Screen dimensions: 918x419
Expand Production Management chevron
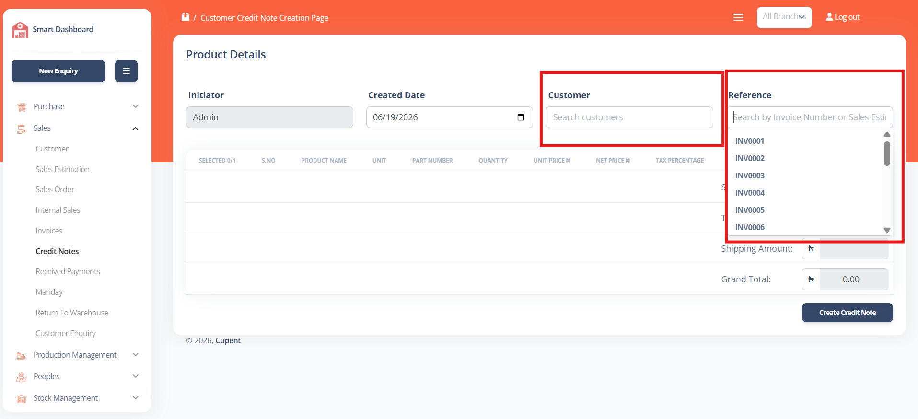click(x=136, y=355)
